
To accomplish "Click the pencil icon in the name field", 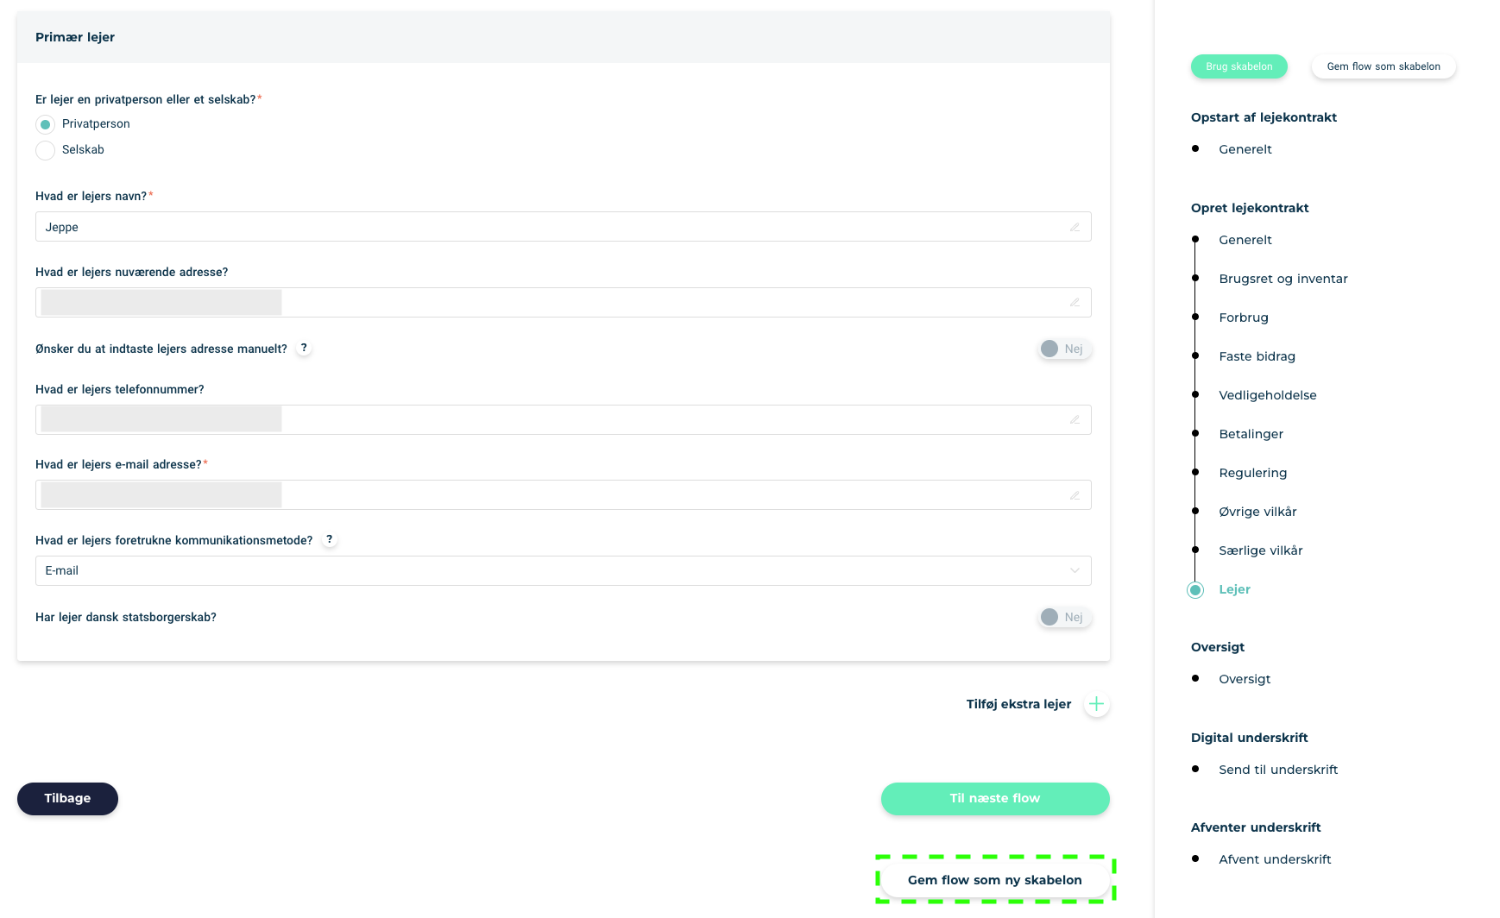I will [x=1075, y=227].
